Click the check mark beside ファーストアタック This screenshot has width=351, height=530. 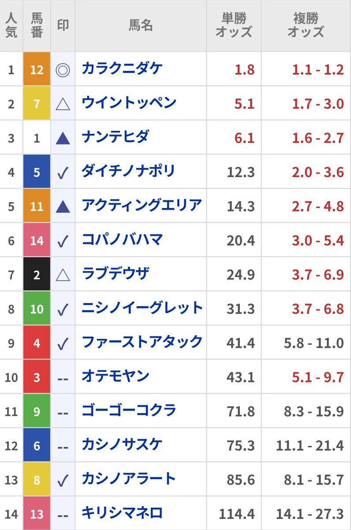click(x=63, y=343)
